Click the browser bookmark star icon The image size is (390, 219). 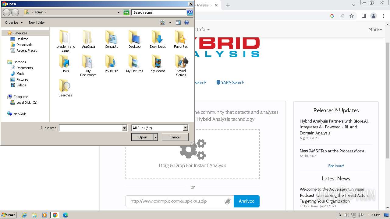pyautogui.click(x=352, y=16)
